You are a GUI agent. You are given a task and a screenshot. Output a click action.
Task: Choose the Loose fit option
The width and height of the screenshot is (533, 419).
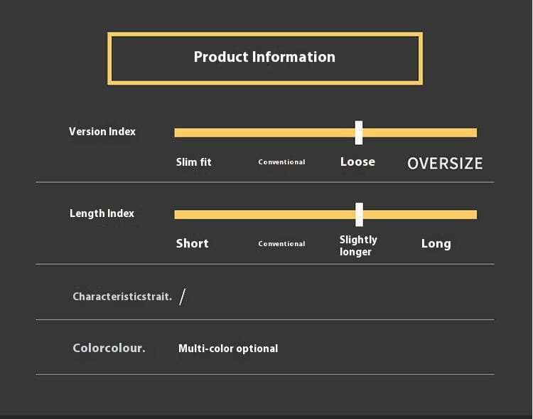click(357, 162)
